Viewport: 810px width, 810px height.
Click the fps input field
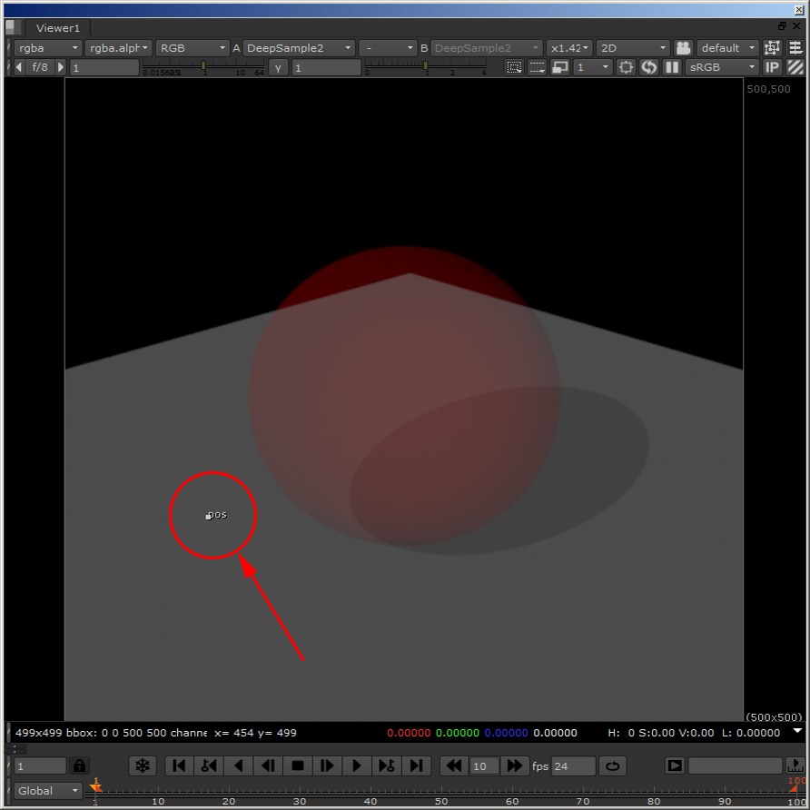click(573, 766)
